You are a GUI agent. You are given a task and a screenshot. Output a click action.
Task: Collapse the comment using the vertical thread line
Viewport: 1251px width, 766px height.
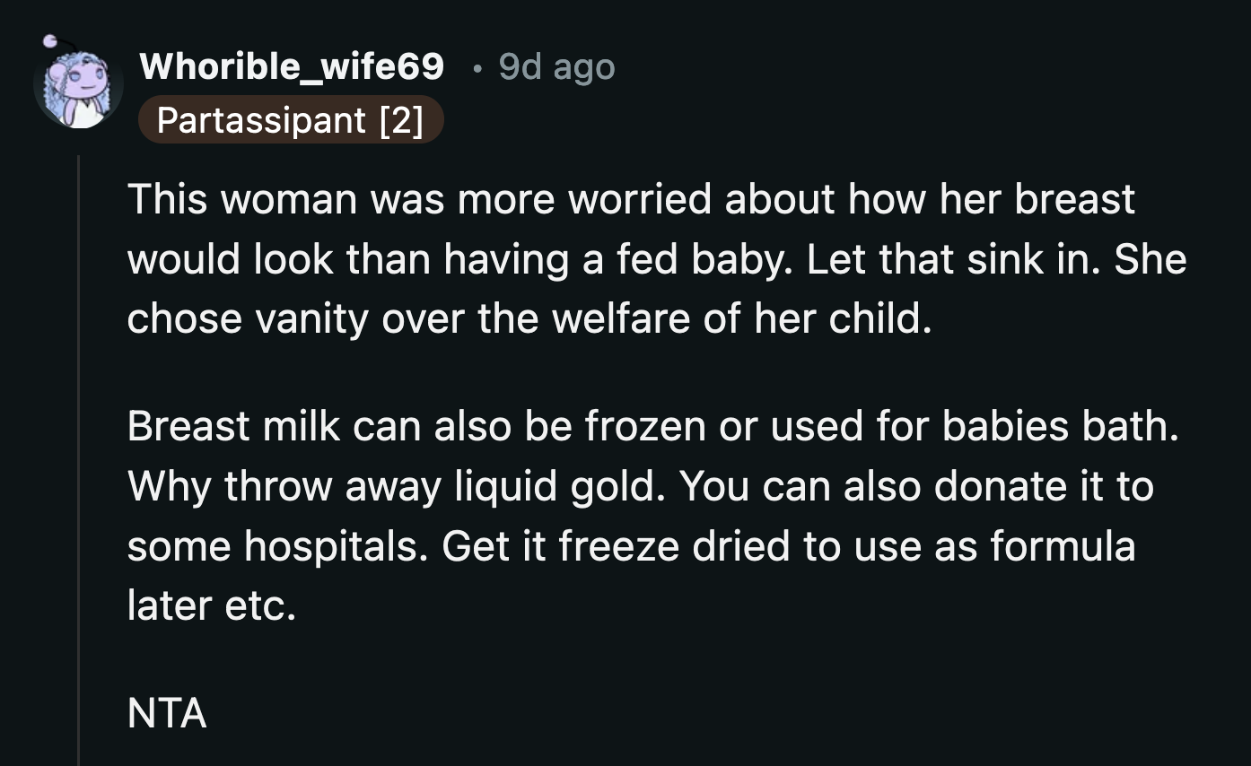(x=80, y=448)
